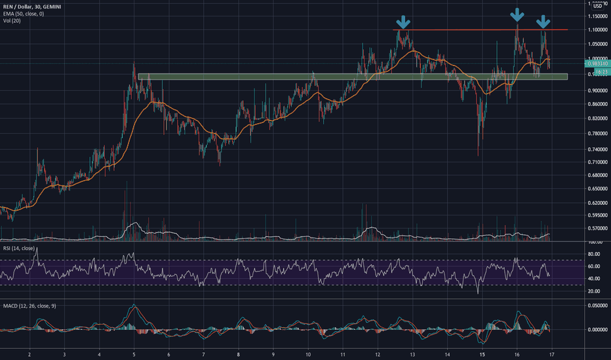Screen dimensions: 611x360
Task: Click day 8 on the time axis
Action: tap(239, 355)
